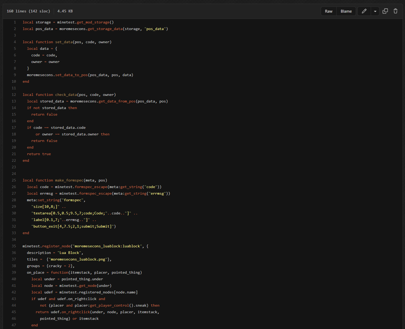405x329 pixels.
Task: Select line number 1
Action: [x=15, y=22]
